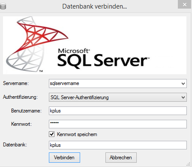Click the Abbrechen button
This screenshot has height=167, width=192.
coord(121,158)
